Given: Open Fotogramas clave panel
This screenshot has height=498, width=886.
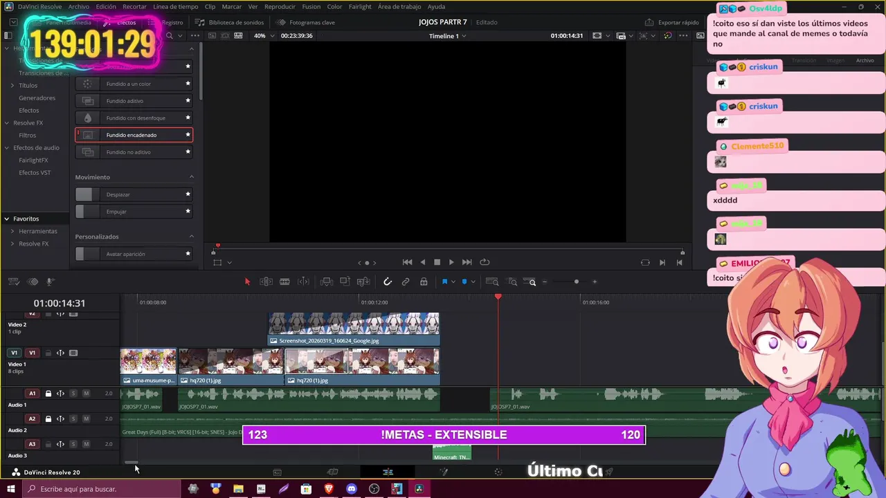Looking at the screenshot, I should point(306,22).
